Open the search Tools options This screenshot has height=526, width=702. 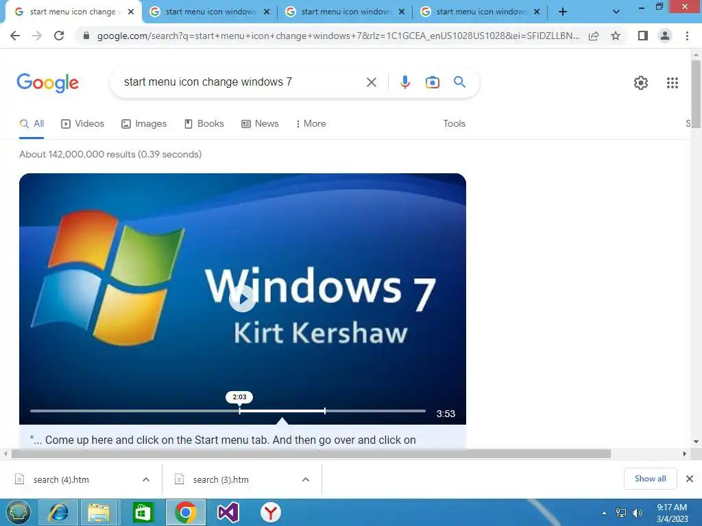coord(454,123)
